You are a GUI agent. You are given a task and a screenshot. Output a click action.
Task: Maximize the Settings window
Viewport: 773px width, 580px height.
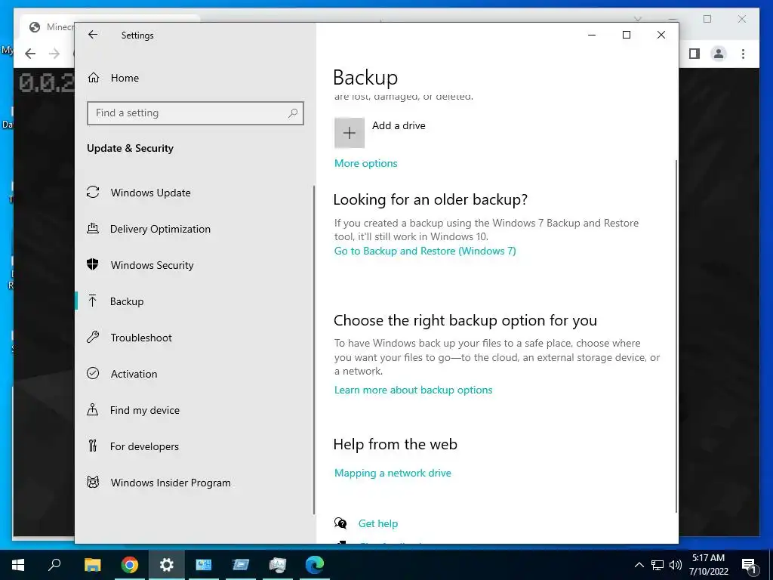[x=627, y=35]
